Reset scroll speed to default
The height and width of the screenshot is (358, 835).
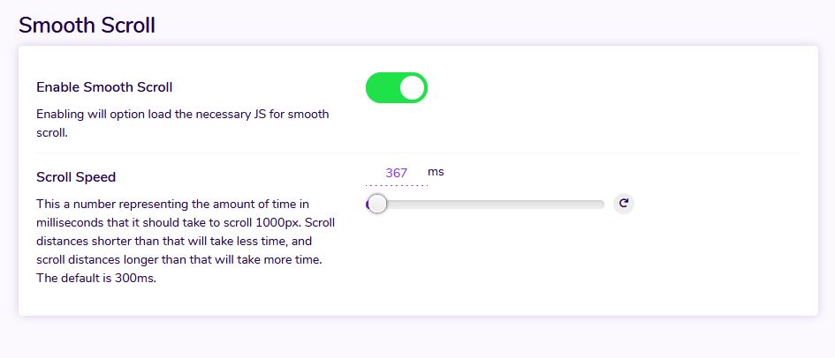tap(624, 204)
